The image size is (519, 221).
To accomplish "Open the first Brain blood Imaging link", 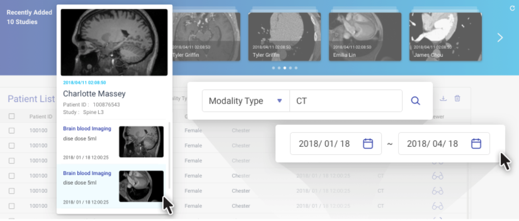I will [x=87, y=129].
